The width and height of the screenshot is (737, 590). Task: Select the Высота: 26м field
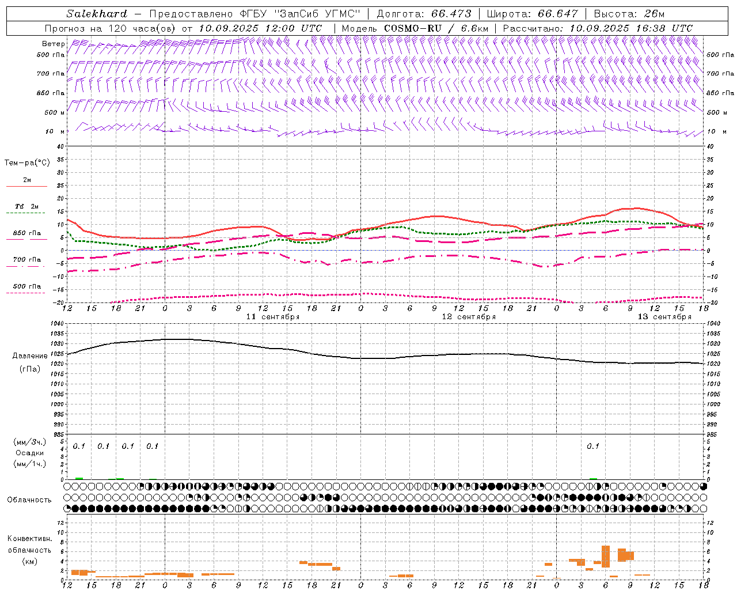[629, 14]
